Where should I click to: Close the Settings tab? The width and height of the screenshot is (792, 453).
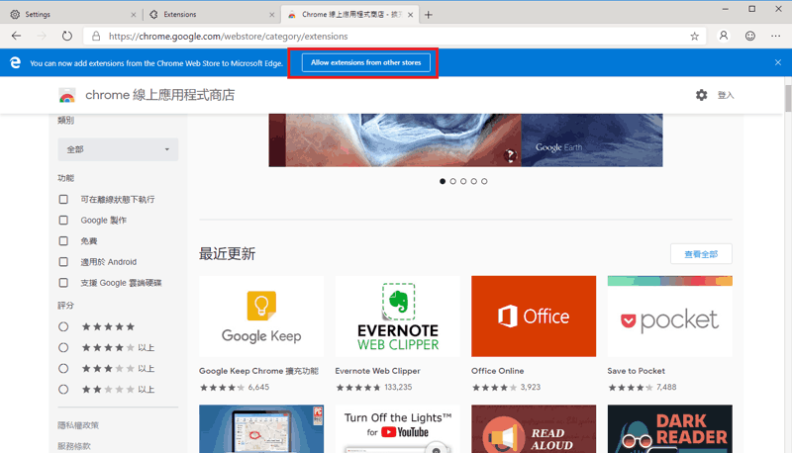[x=134, y=15]
